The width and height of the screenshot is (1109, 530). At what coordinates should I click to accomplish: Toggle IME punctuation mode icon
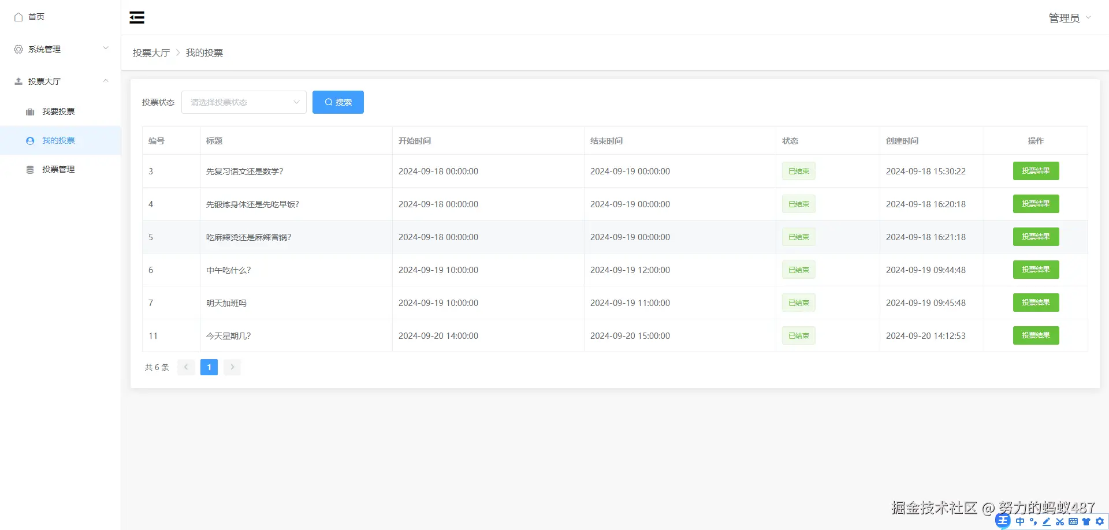tap(1033, 521)
